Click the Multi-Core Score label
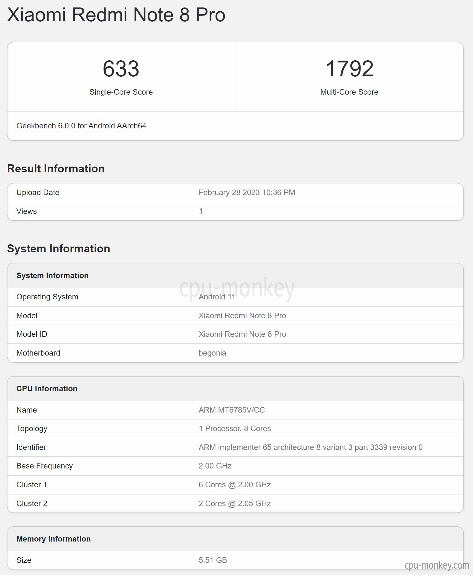 point(349,92)
